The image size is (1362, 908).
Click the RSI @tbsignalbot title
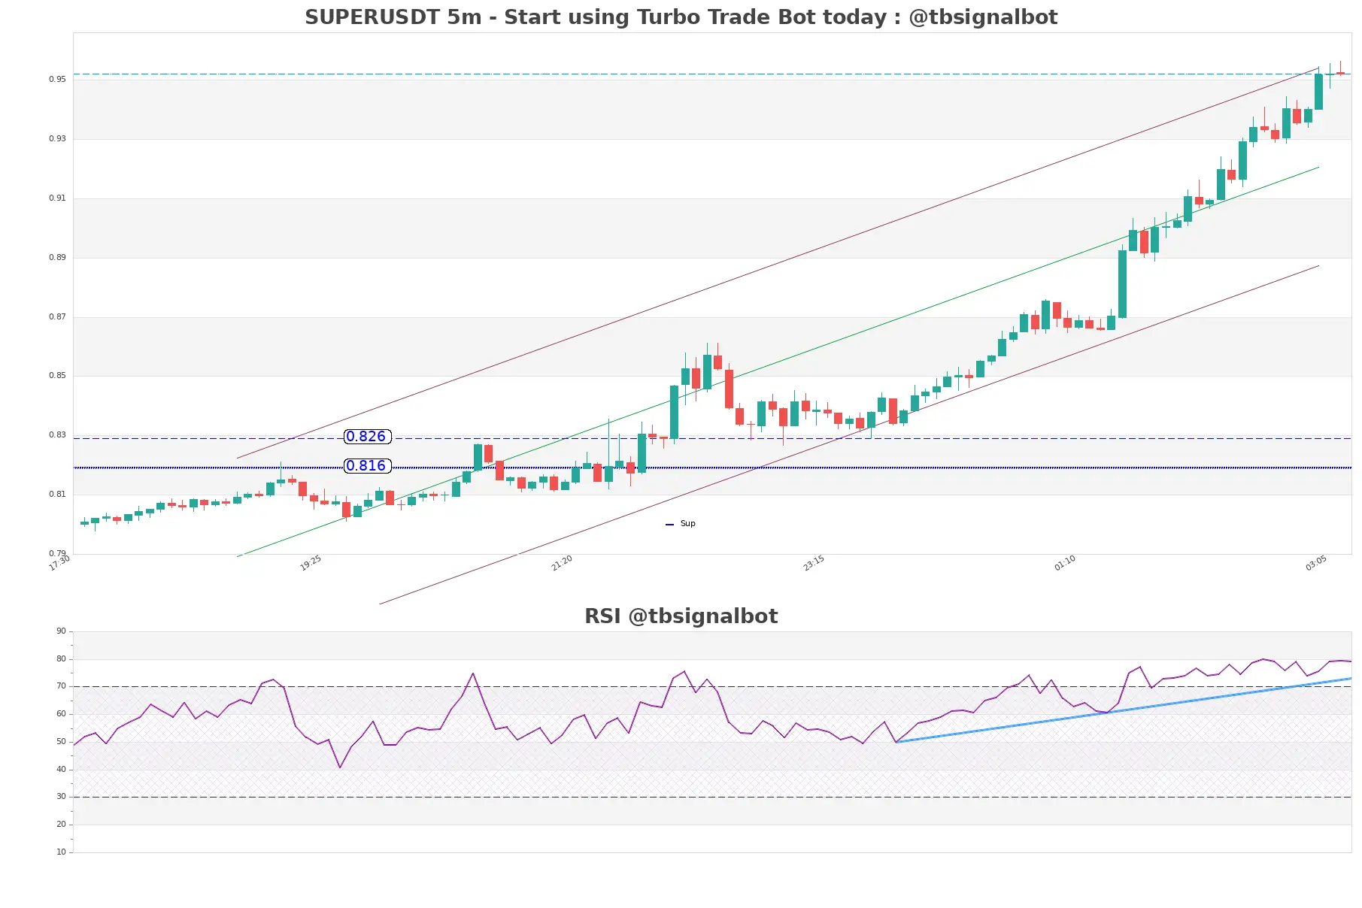[x=681, y=616]
